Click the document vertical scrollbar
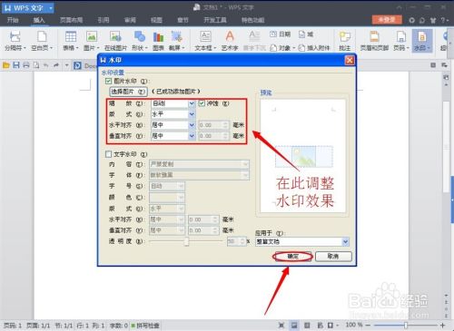Viewport: 454px width, 331px height. point(446,147)
